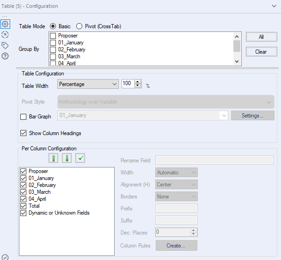Uncheck the Total column checkbox
The width and height of the screenshot is (281, 260).
pyautogui.click(x=24, y=206)
